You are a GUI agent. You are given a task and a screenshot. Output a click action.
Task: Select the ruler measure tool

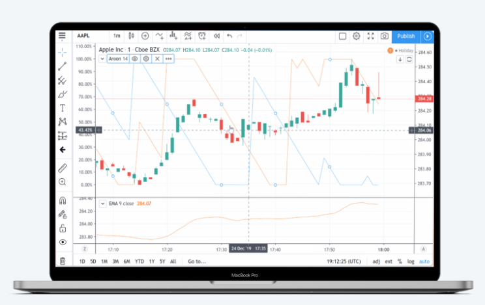tap(62, 168)
